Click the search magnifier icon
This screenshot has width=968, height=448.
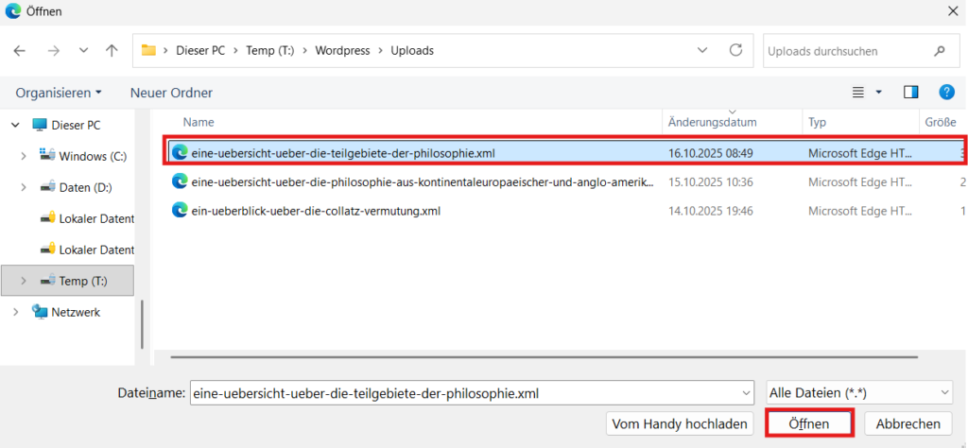pyautogui.click(x=939, y=51)
